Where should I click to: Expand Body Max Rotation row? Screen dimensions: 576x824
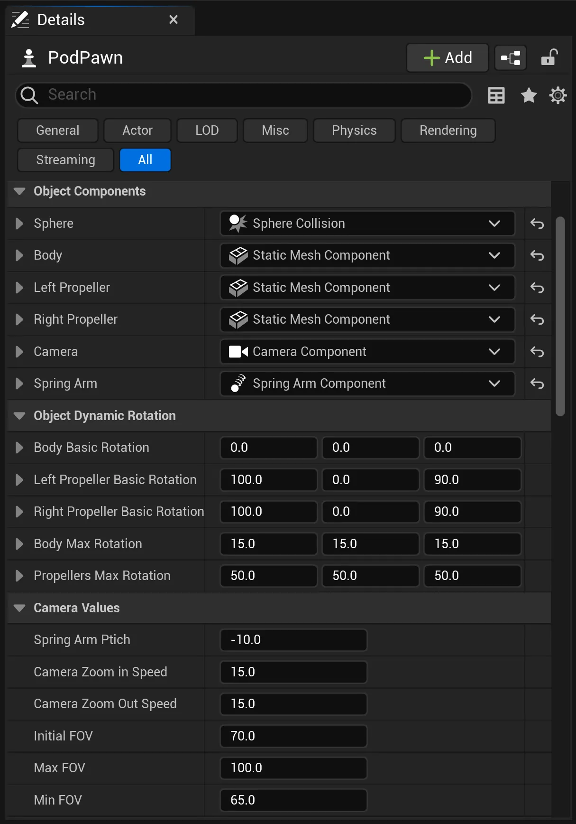(x=19, y=544)
